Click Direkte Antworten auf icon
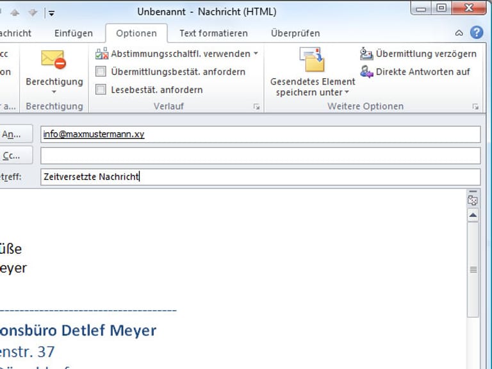 click(x=366, y=72)
